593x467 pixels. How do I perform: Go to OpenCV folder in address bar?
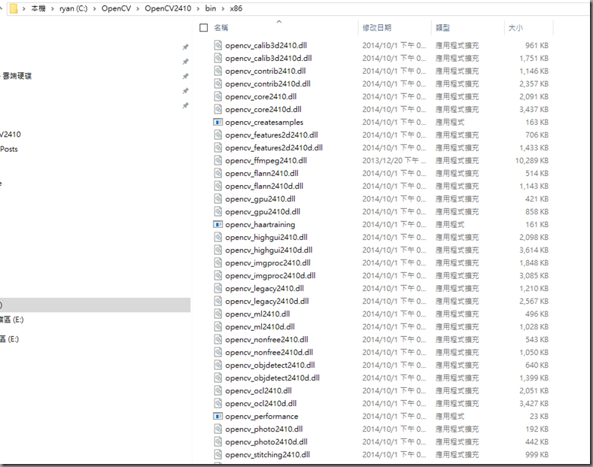pyautogui.click(x=116, y=8)
